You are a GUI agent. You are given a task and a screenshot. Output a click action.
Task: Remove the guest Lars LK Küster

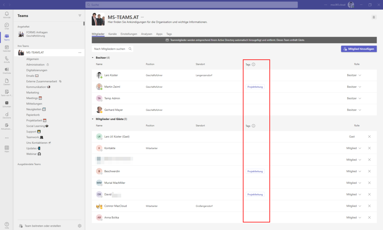[x=369, y=137]
